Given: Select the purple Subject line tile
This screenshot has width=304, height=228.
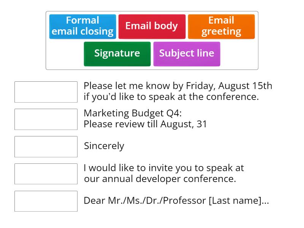Looking at the screenshot, I should pyautogui.click(x=187, y=53).
